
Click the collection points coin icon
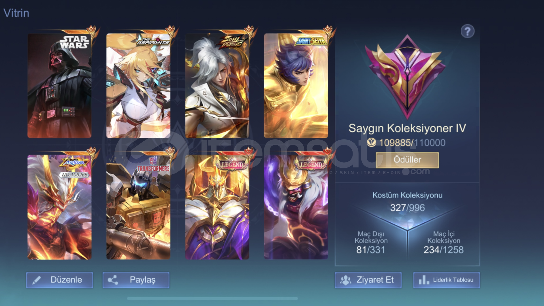pyautogui.click(x=371, y=142)
